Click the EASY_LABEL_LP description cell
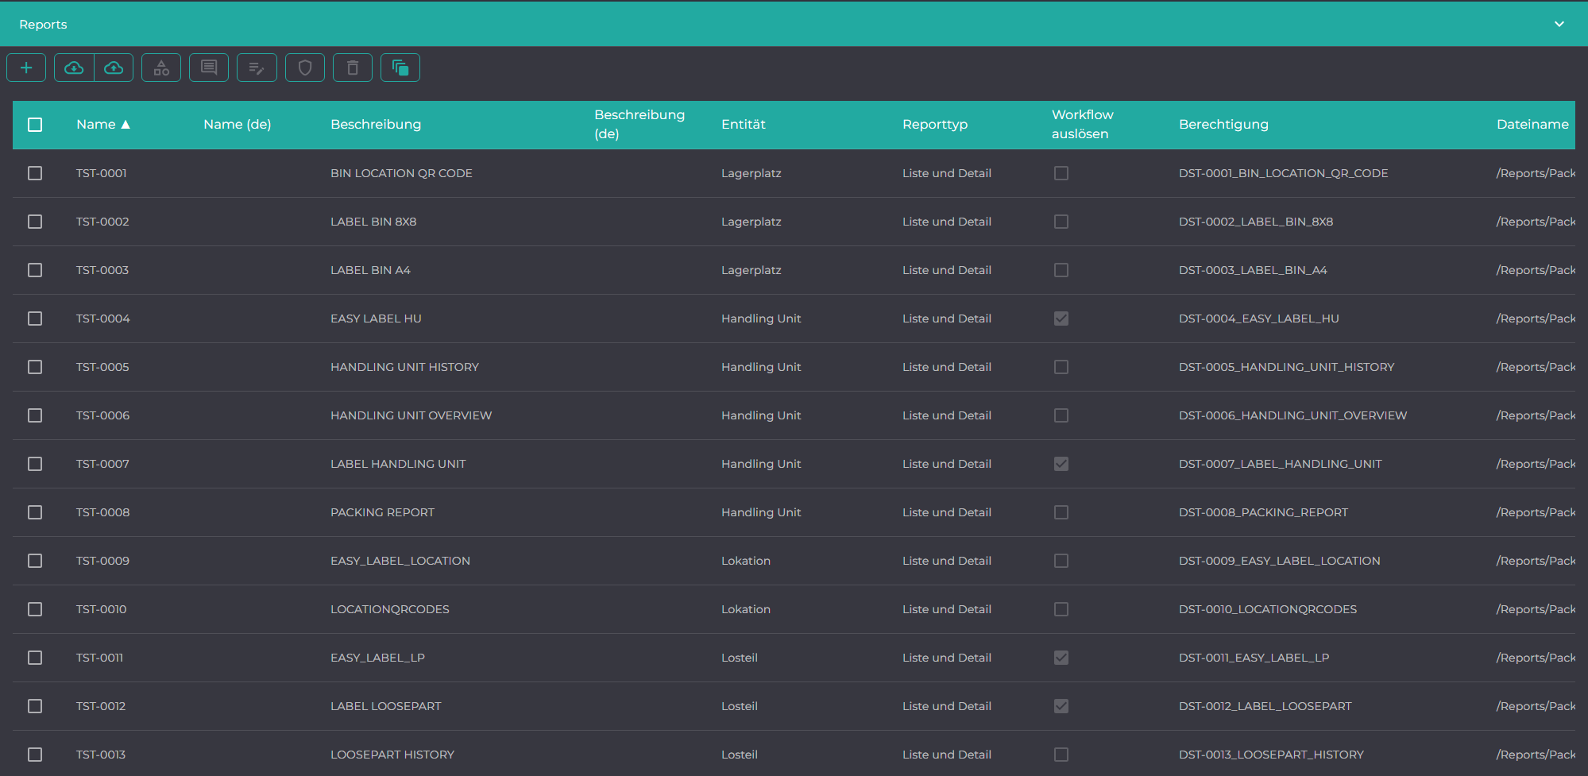Image resolution: width=1588 pixels, height=776 pixels. (377, 658)
